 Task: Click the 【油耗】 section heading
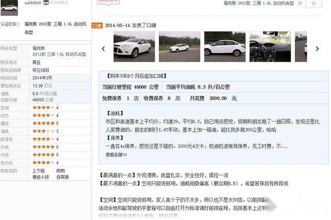115,113
